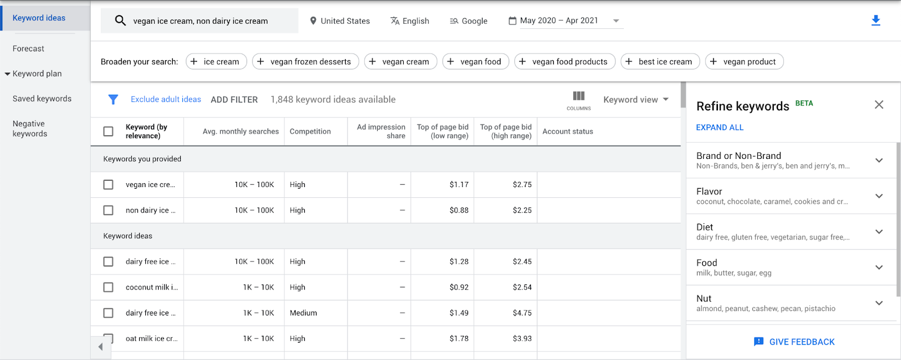The image size is (901, 360).
Task: Click the GIVE FEEDBACK button text
Action: (x=802, y=342)
